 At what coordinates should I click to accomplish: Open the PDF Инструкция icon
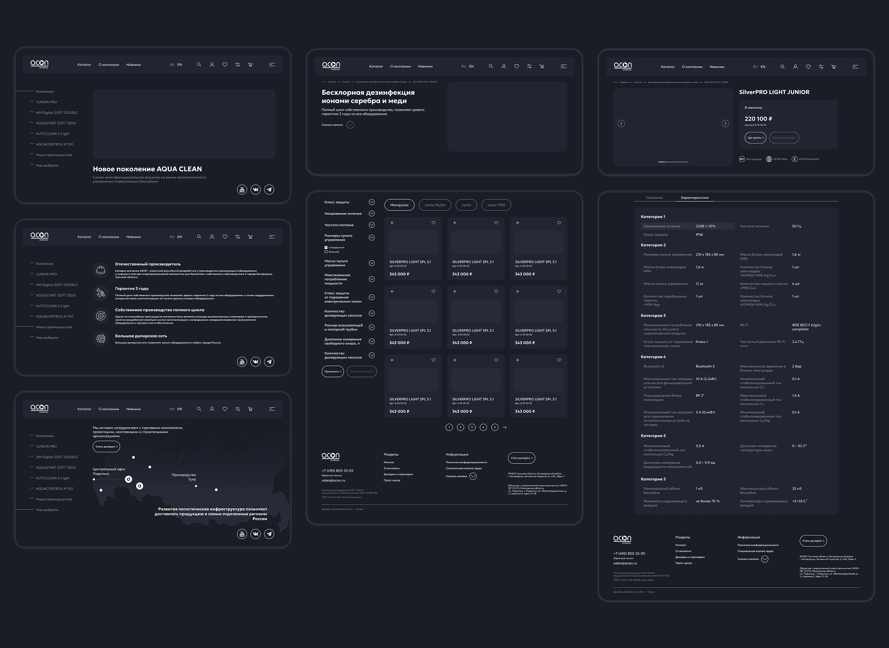click(x=742, y=159)
